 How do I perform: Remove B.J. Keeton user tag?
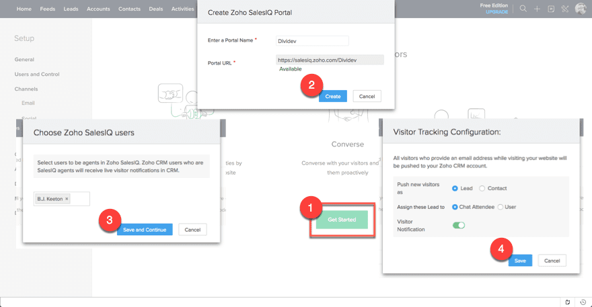pyautogui.click(x=67, y=199)
